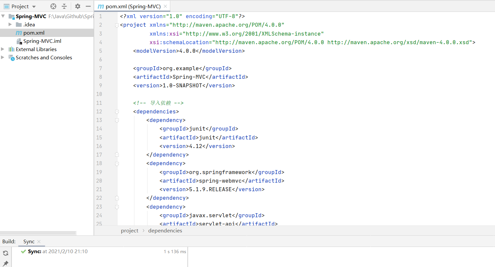Expand the Scratches and Consoles node
This screenshot has height=267, width=495.
click(x=3, y=57)
